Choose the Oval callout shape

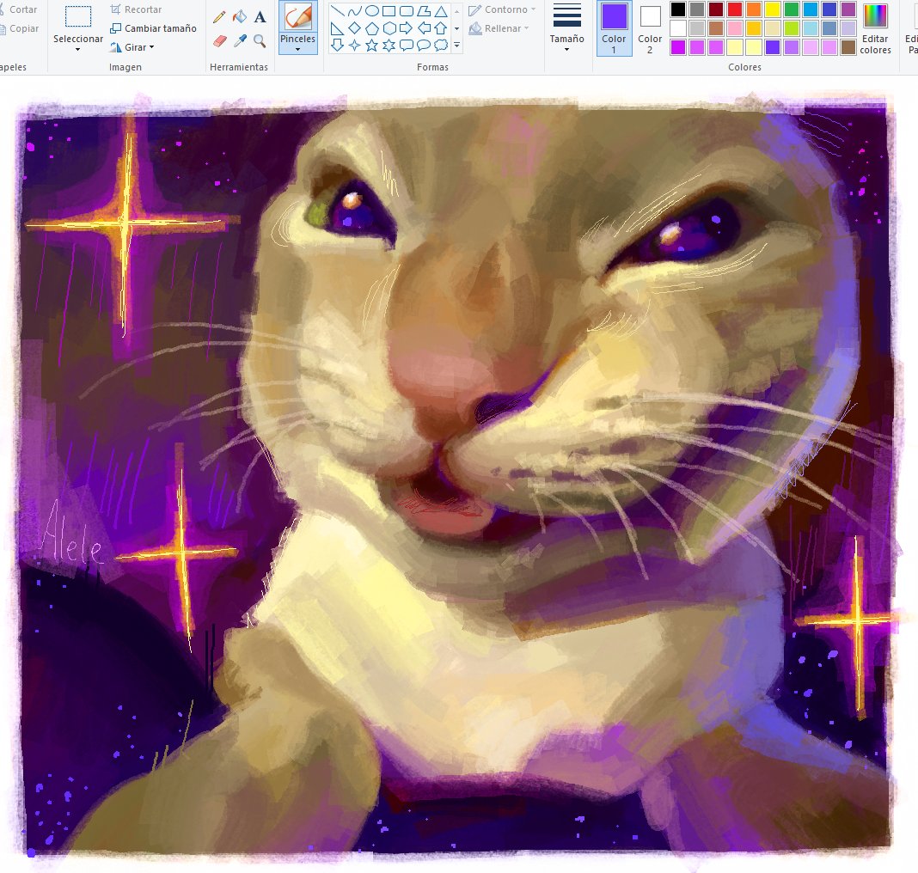(x=424, y=45)
